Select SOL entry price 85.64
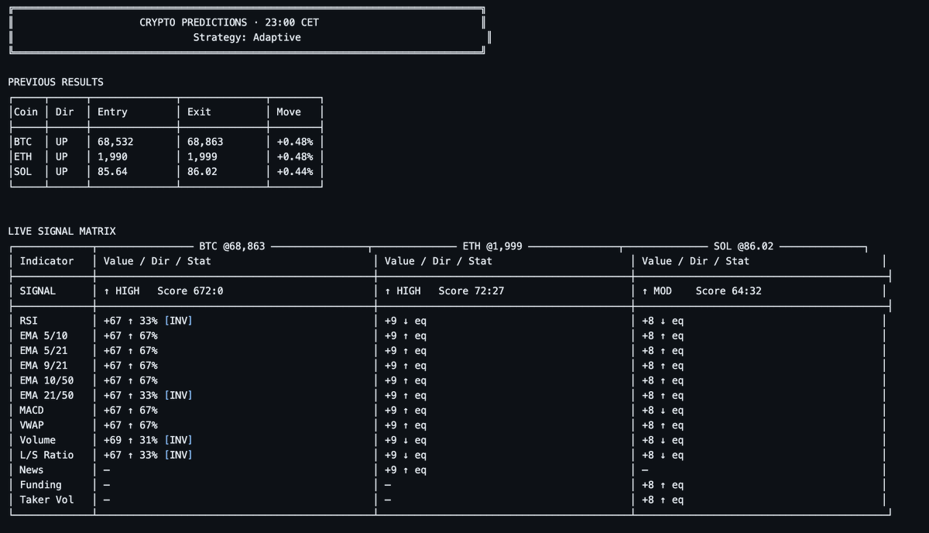 [x=112, y=171]
